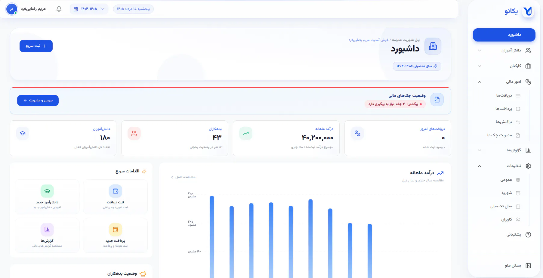Click the monthly income trend card icon

point(246,133)
